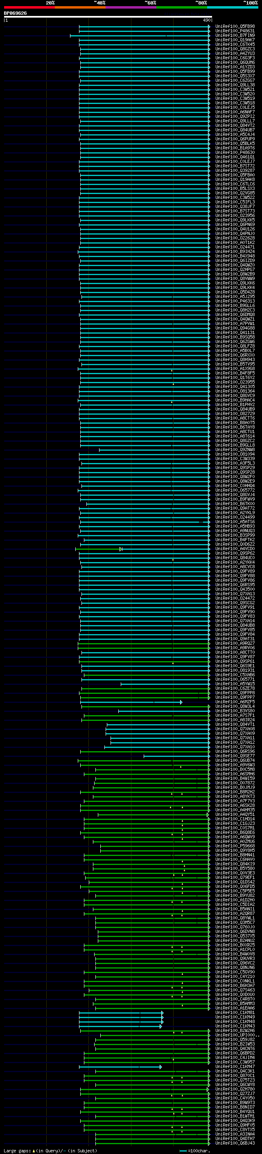Viewport: 262px width, 1154px height.
Task: Click the red ~20% identity legend segment
Action: (x=29, y=8)
